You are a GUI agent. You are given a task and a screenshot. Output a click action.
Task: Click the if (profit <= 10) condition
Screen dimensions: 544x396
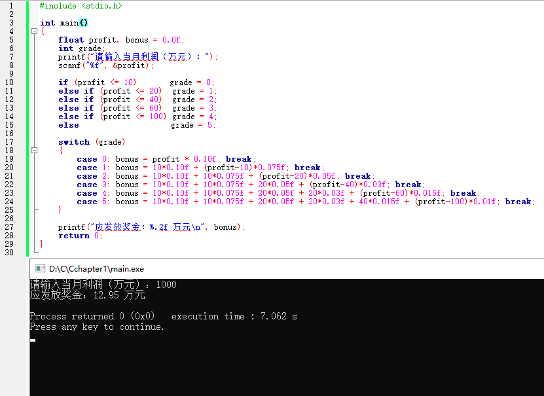[97, 82]
